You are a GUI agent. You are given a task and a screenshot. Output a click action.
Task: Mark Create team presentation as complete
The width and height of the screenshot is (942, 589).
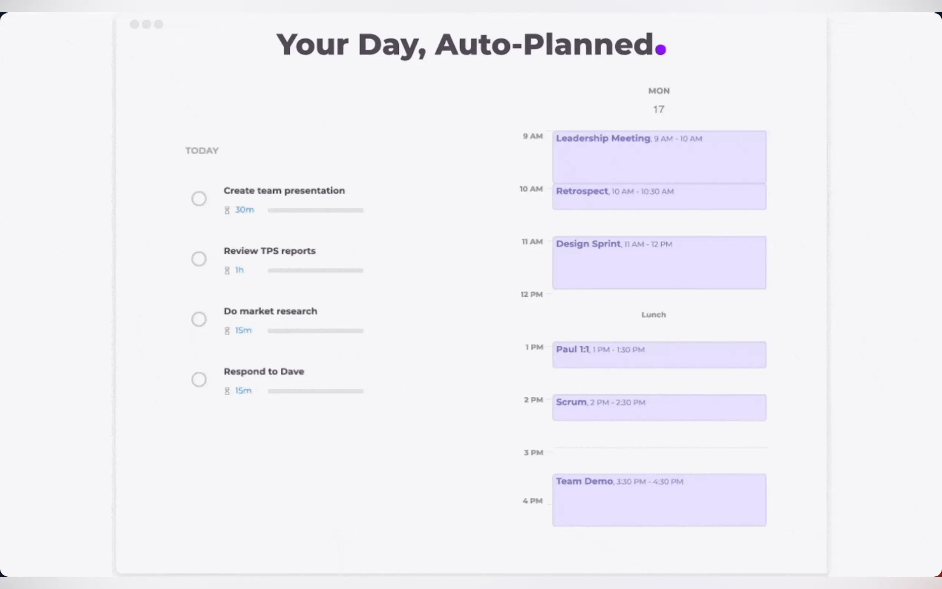(199, 199)
